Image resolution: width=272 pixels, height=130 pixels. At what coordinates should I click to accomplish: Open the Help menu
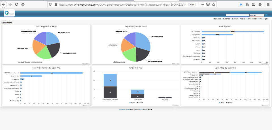click(260, 19)
